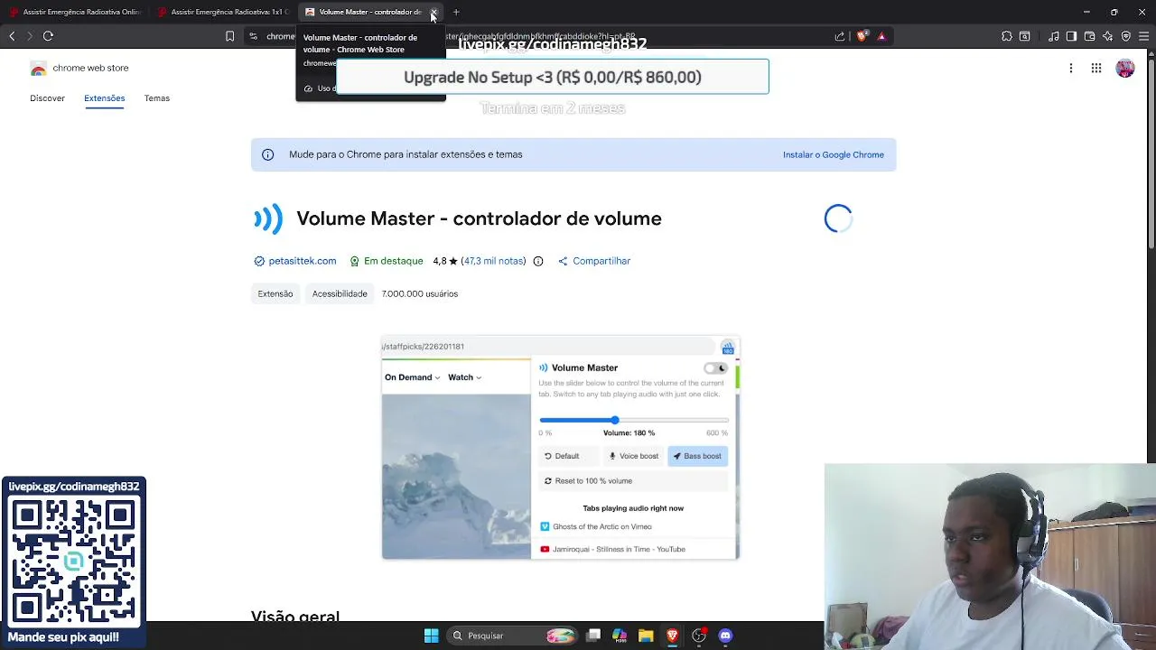Click the browser address bar URL
Image resolution: width=1156 pixels, height=650 pixels.
coord(542,36)
